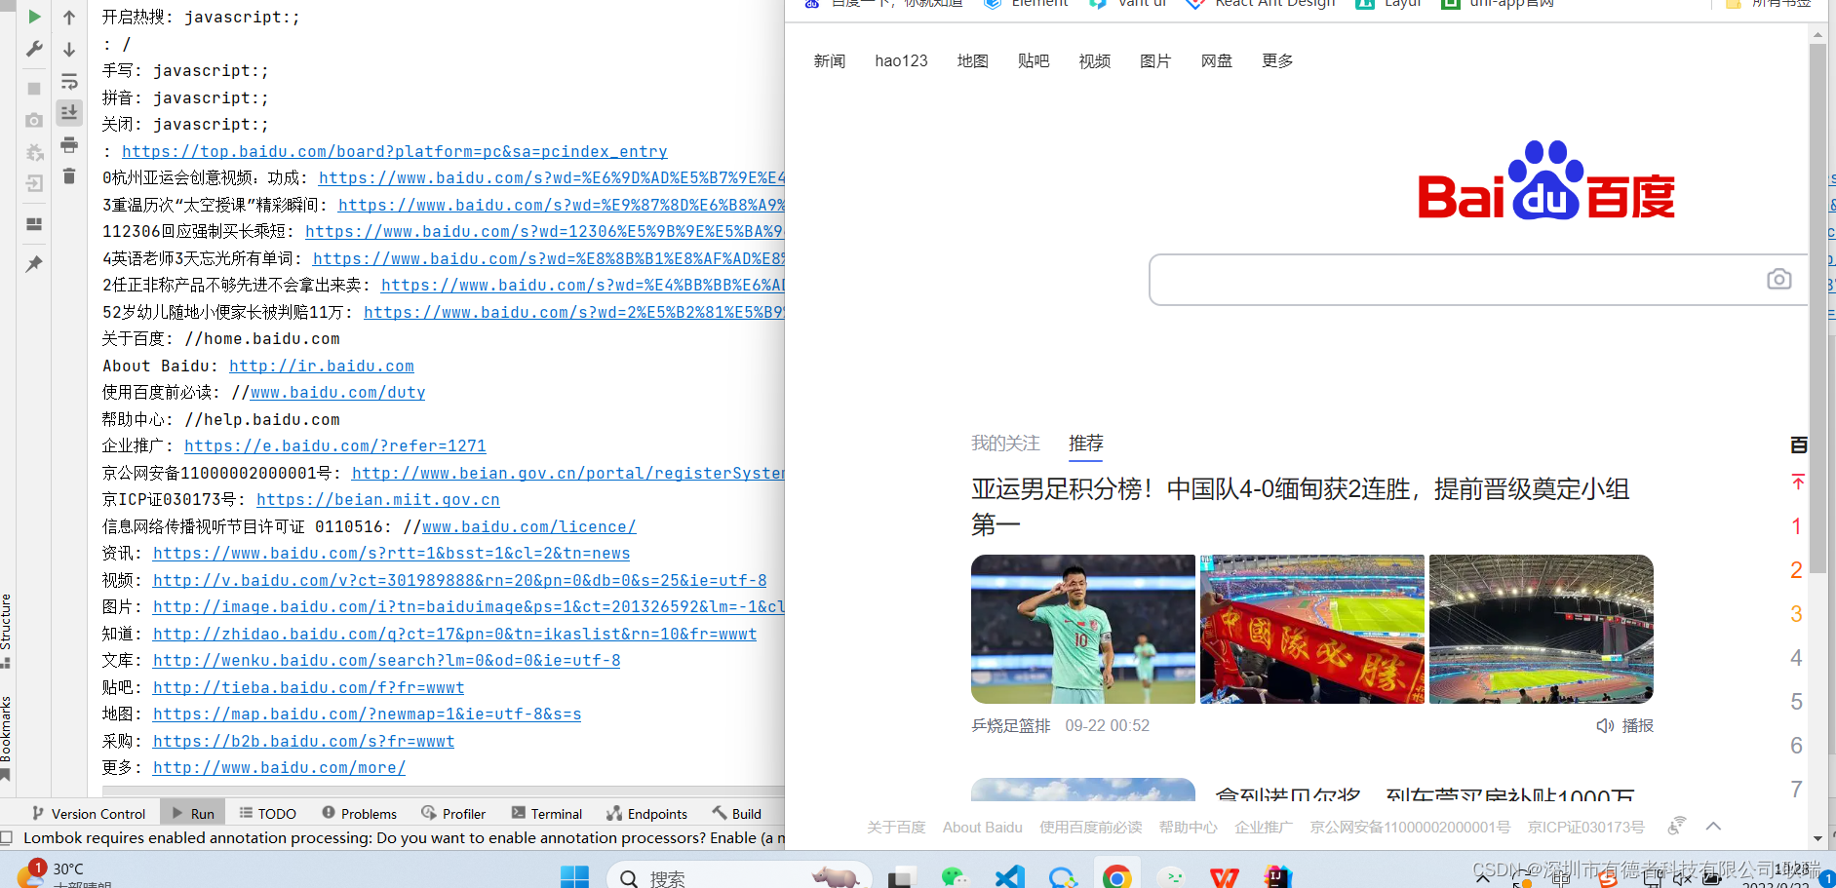The width and height of the screenshot is (1836, 888).
Task: Click the back-to-top red arrow in the hot list
Action: (1798, 482)
